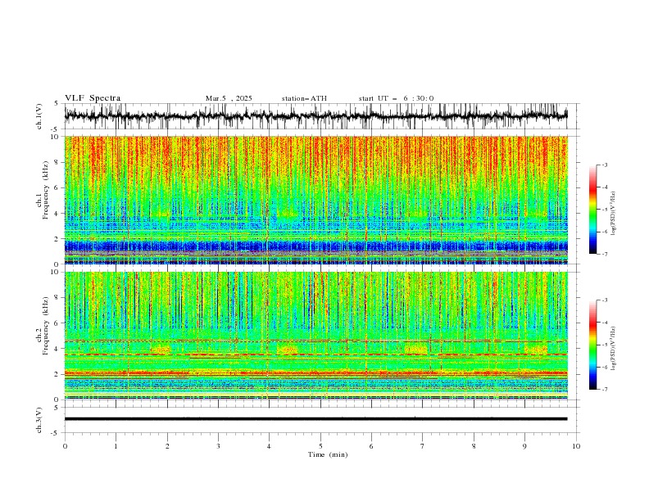649x501 pixels.
Task: Click the ch.1(V) waveform axis label
Action: click(x=39, y=116)
